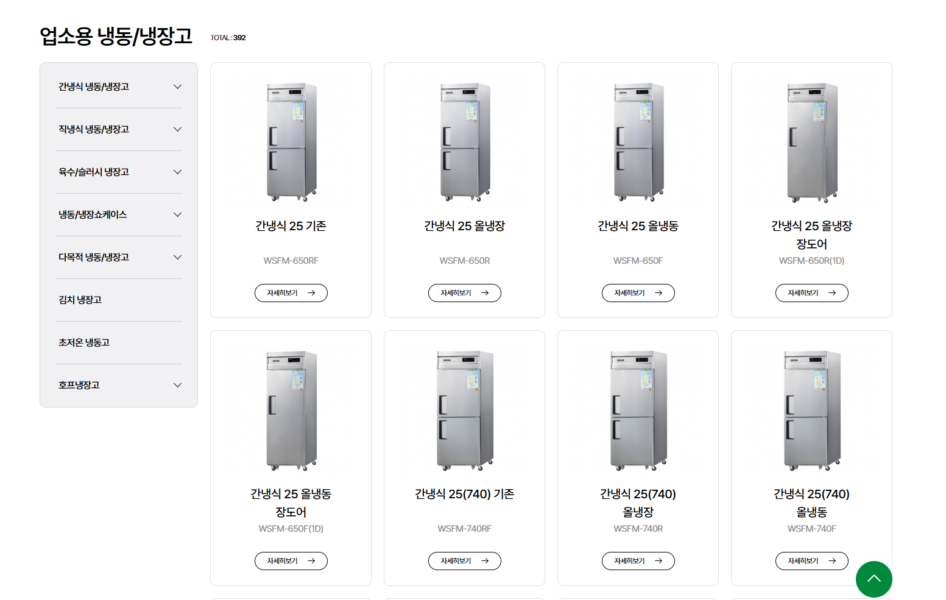This screenshot has width=946, height=600.
Task: Expand the 육수/슬러시 냉장고 chevron
Action: point(178,172)
